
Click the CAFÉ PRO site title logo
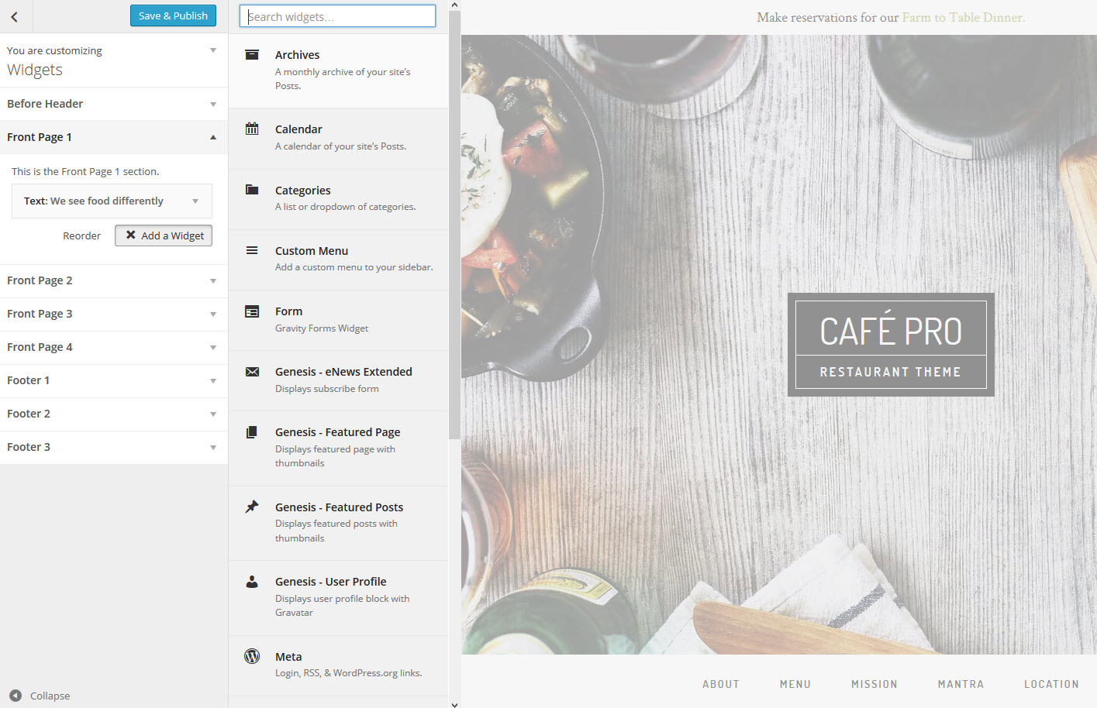pos(891,331)
